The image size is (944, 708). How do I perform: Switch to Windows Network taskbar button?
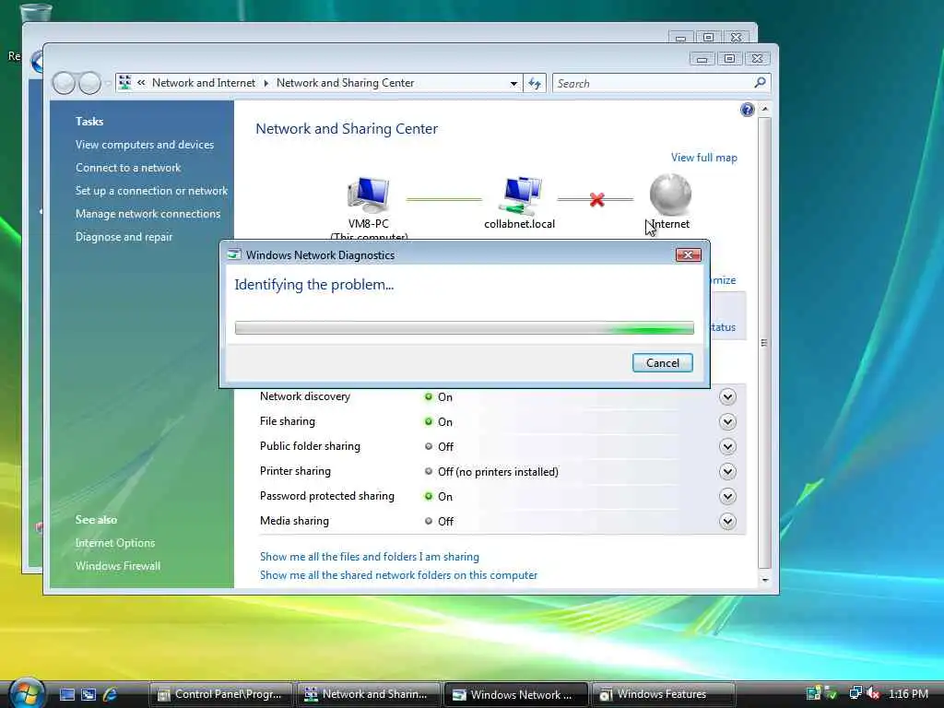point(515,694)
